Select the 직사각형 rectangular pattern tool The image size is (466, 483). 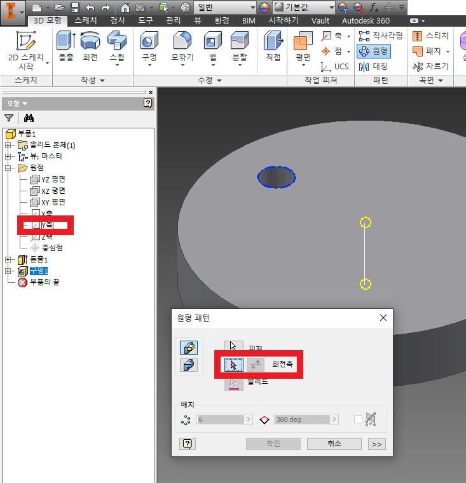(x=381, y=36)
